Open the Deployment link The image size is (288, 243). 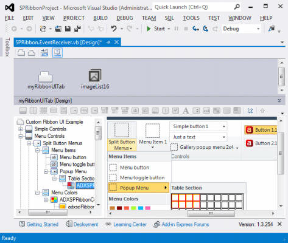[x=85, y=224]
